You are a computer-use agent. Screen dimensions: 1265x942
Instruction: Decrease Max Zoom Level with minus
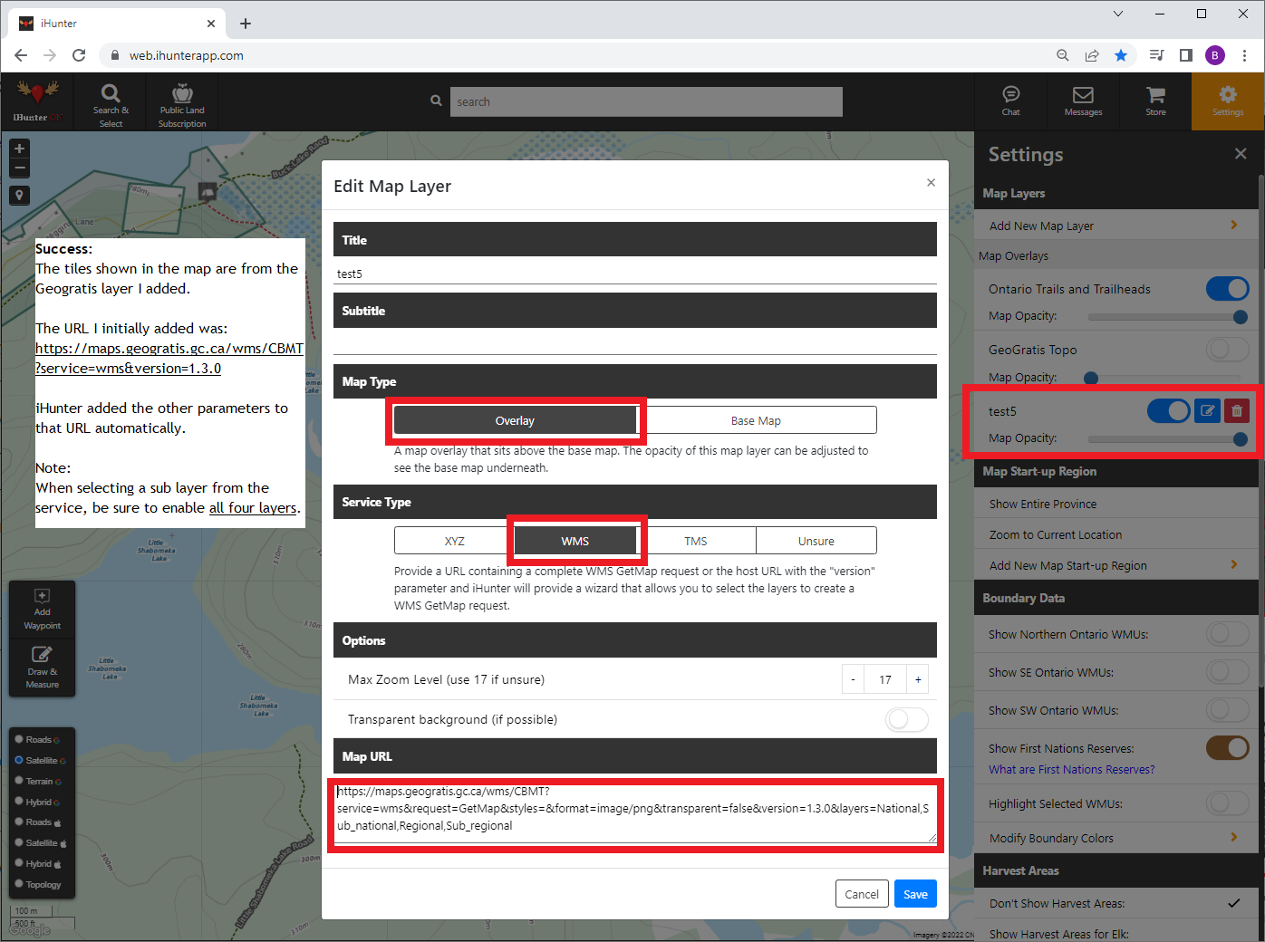click(853, 679)
